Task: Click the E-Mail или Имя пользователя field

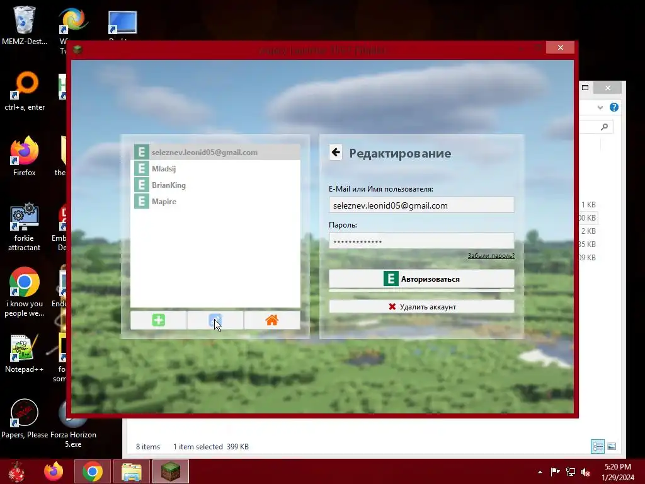Action: (x=421, y=205)
